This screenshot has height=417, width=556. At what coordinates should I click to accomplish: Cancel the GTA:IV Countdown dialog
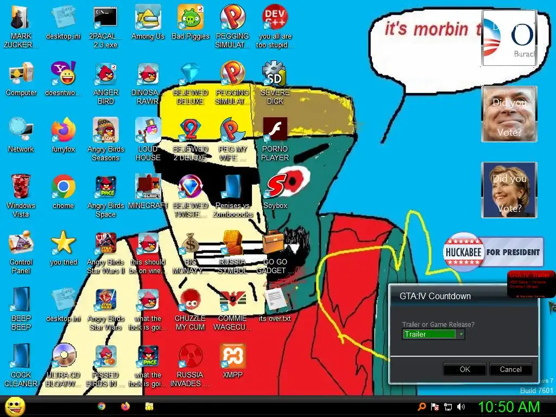[510, 369]
